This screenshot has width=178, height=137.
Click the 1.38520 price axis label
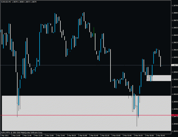(x=175, y=94)
